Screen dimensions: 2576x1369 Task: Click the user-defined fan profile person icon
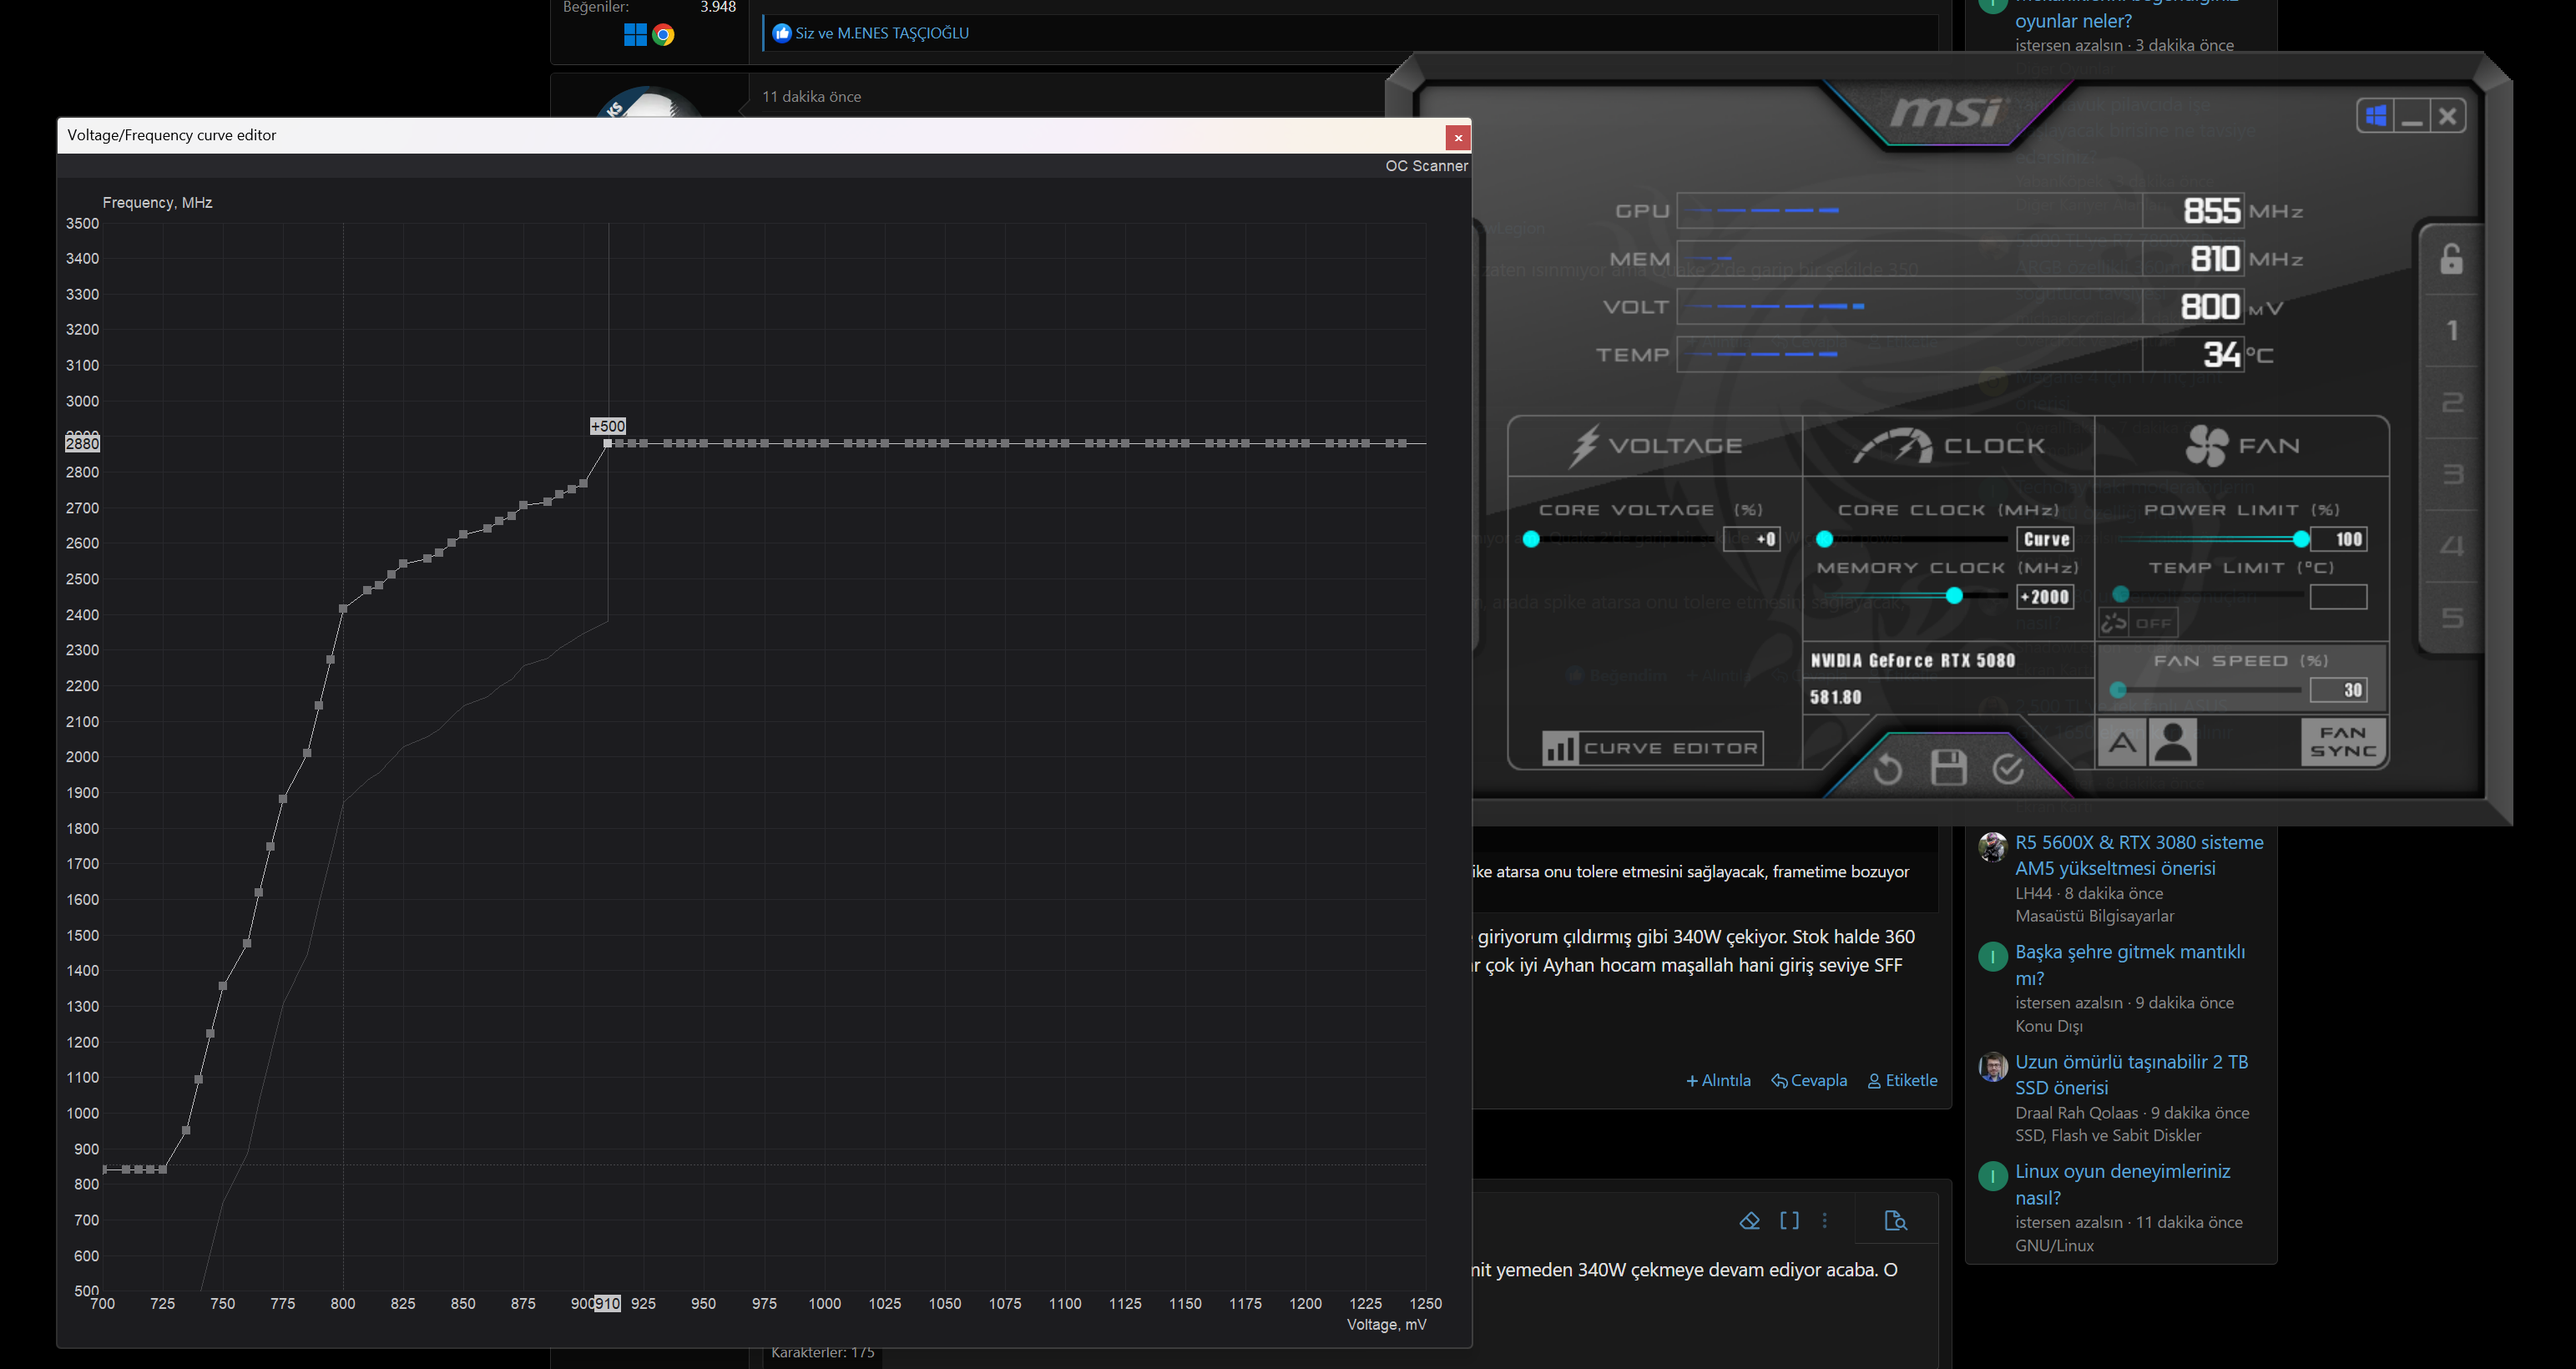tap(2173, 743)
